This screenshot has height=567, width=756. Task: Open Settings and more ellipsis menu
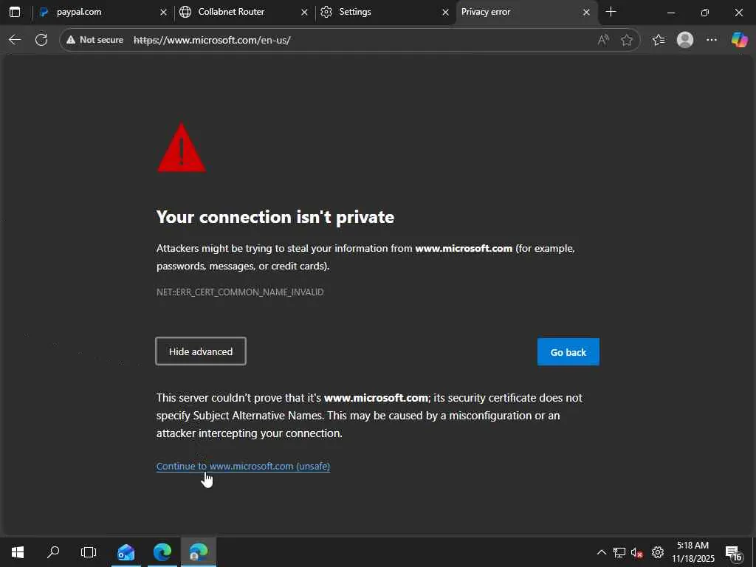click(712, 40)
